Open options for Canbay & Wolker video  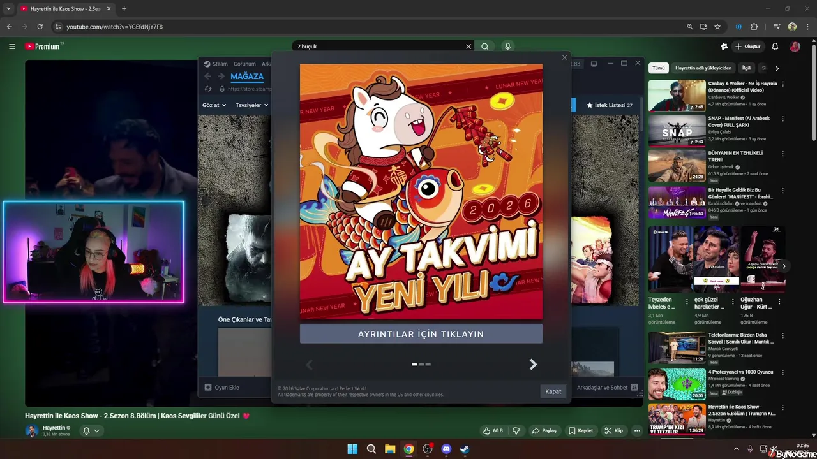pos(783,84)
